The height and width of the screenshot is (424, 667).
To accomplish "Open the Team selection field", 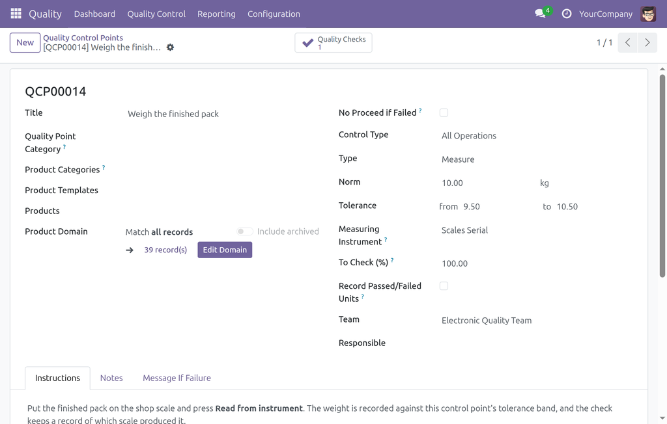I will (536, 321).
